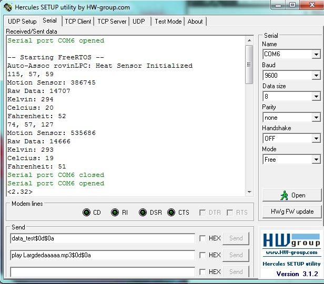Click the 'Raw Data: 14666' log line
The width and height of the screenshot is (324, 284).
click(x=39, y=141)
